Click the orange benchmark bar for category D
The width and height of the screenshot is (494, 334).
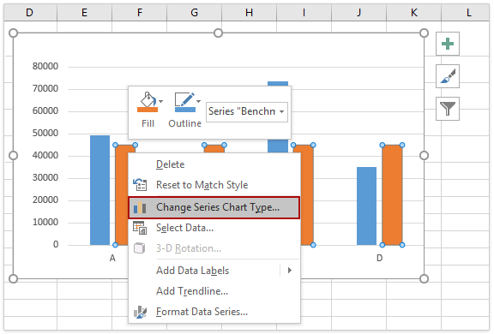392,195
